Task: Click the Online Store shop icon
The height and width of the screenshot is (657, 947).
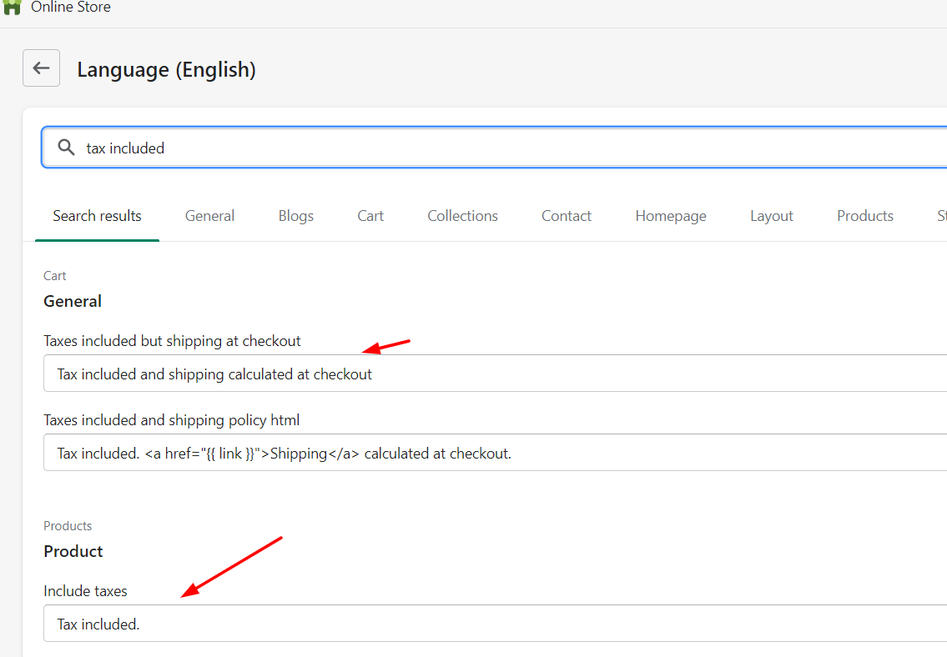Action: click(12, 7)
